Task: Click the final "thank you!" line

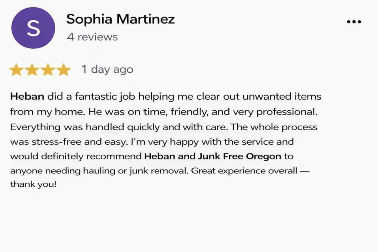Action: 33,184
